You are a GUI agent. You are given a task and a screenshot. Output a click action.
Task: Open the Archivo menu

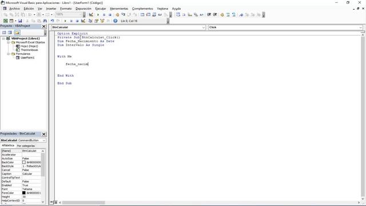tap(14, 9)
